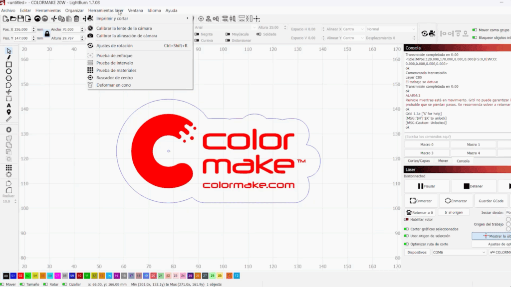511x287 pixels.
Task: Toggle Cursiva text switch
Action: click(197, 41)
